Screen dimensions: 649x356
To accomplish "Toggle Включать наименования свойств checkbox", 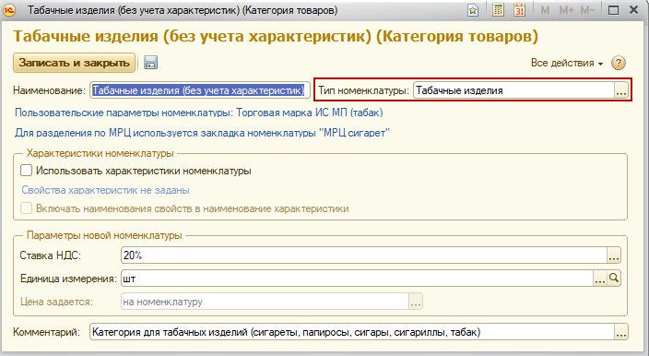I will [26, 208].
